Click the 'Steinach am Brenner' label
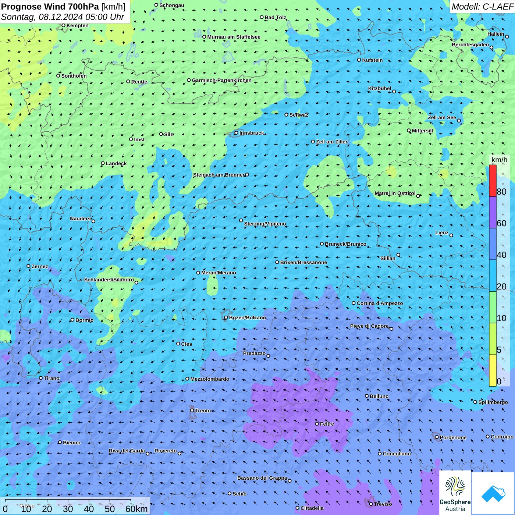 [219, 175]
